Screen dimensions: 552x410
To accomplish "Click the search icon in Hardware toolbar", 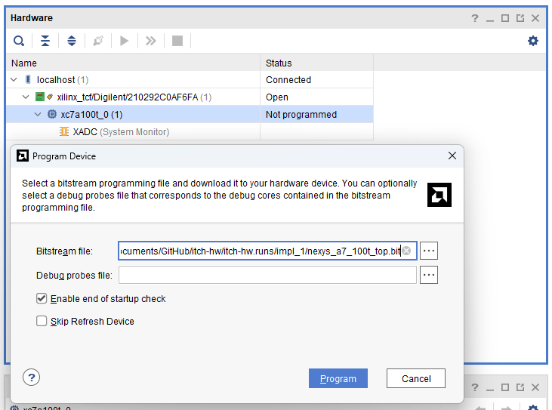I will (x=19, y=41).
